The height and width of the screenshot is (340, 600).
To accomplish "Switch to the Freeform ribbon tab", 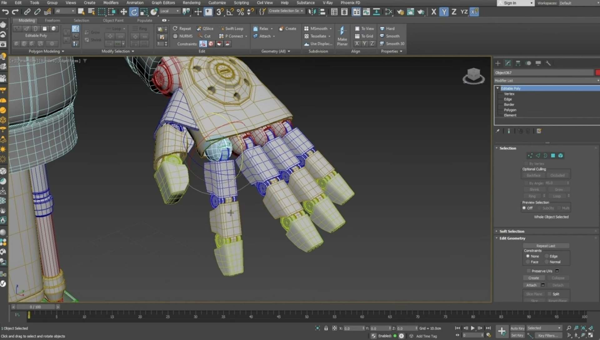I will tap(52, 20).
